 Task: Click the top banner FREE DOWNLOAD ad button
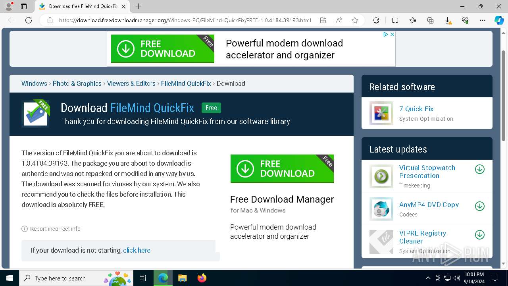point(163,49)
